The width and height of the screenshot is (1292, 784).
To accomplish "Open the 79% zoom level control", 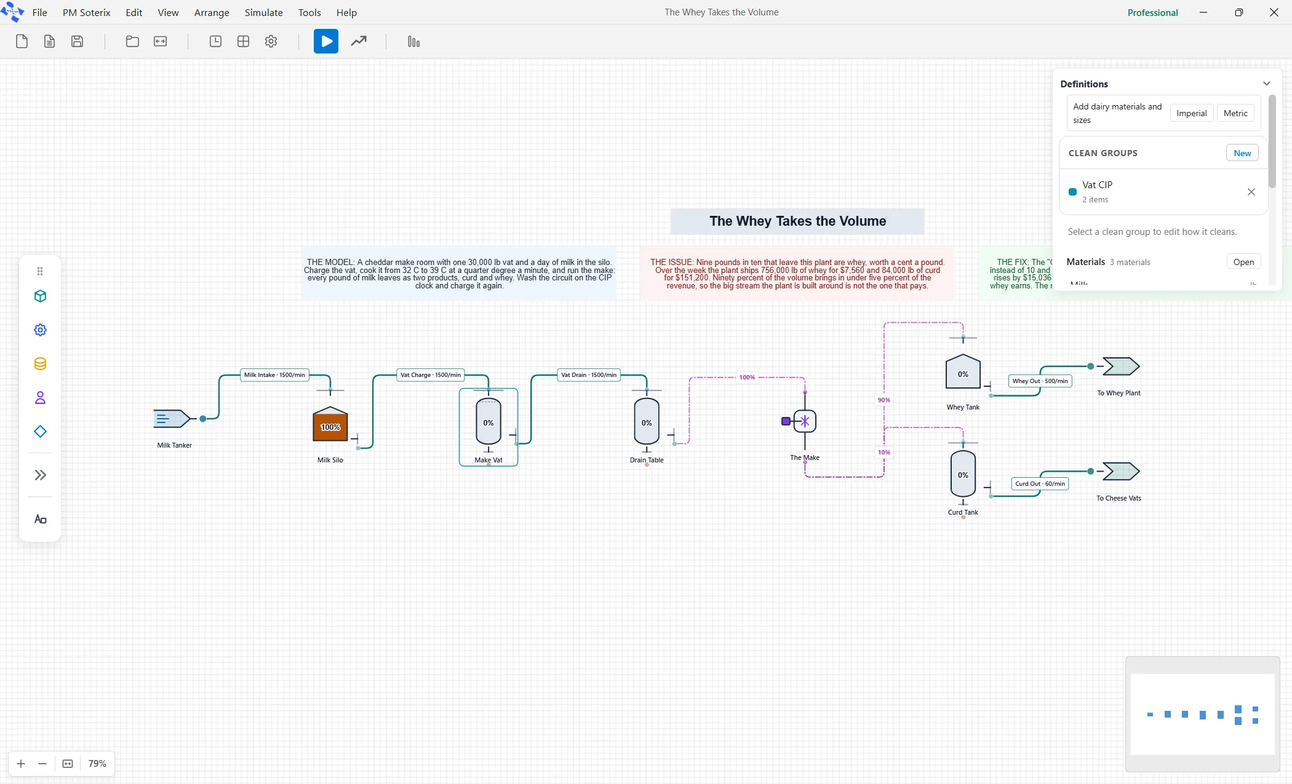I will tap(97, 763).
